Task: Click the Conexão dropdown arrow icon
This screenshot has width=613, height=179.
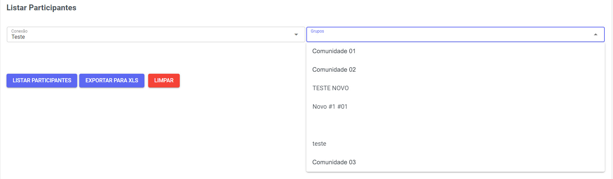Action: click(x=296, y=35)
